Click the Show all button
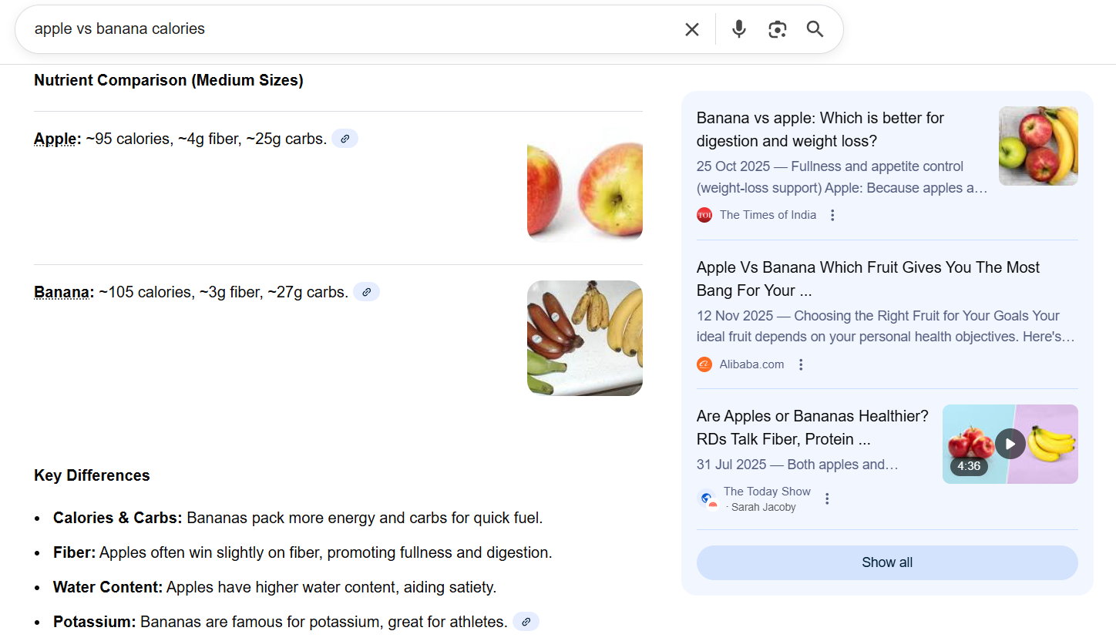This screenshot has height=641, width=1116. pyautogui.click(x=886, y=562)
